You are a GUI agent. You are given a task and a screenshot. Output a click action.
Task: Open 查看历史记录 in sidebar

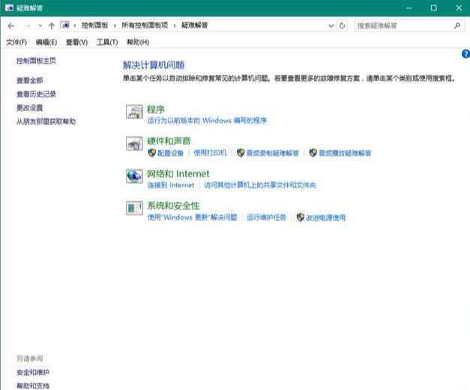point(36,94)
